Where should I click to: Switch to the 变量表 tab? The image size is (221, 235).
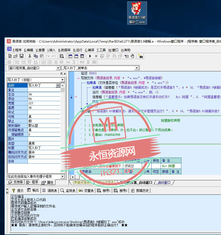click(86, 190)
